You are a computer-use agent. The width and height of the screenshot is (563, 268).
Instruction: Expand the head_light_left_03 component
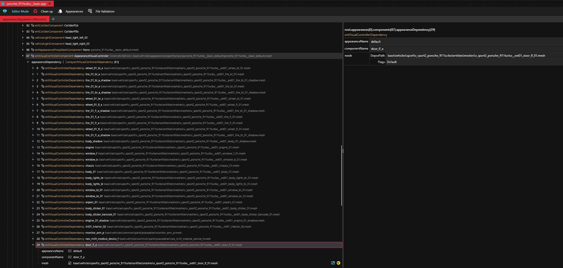click(x=23, y=38)
